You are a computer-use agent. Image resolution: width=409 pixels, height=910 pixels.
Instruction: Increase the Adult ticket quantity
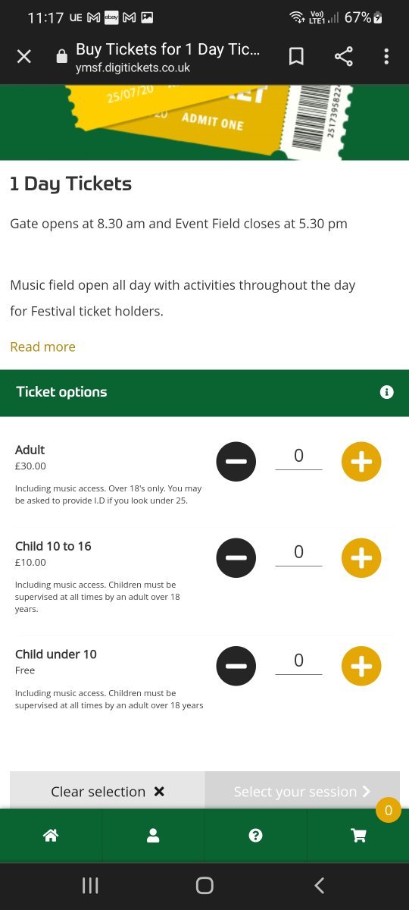(x=361, y=462)
